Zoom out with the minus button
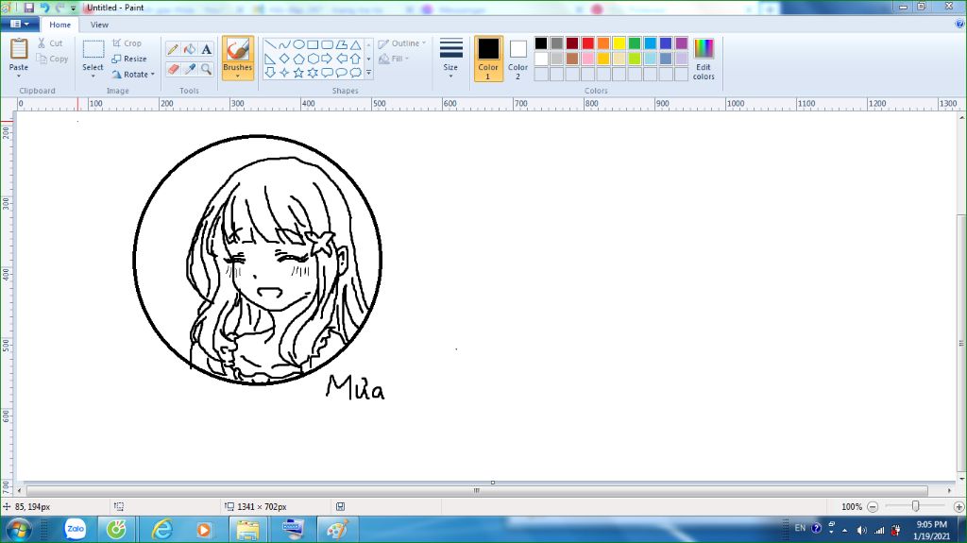This screenshot has height=543, width=967. [x=873, y=506]
